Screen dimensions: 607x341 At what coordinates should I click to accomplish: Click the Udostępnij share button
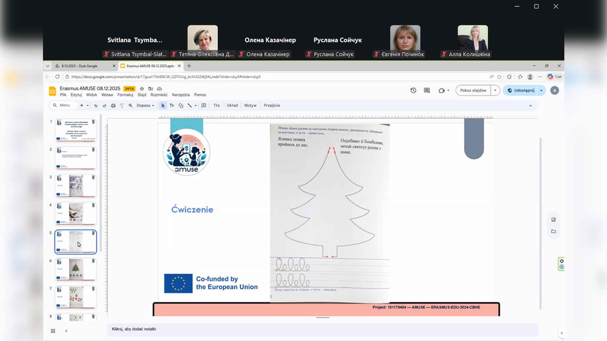point(521,91)
